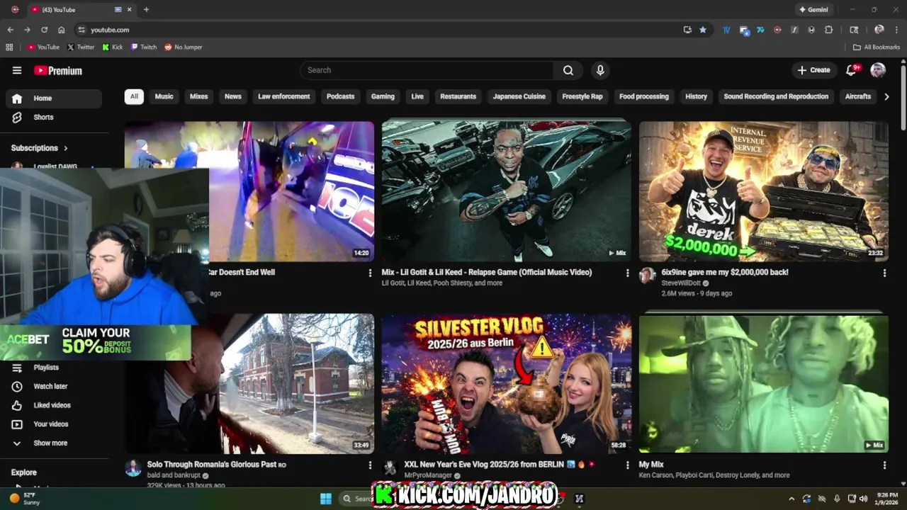907x510 pixels.
Task: Open the Extensions puzzle icon
Action: tap(828, 30)
